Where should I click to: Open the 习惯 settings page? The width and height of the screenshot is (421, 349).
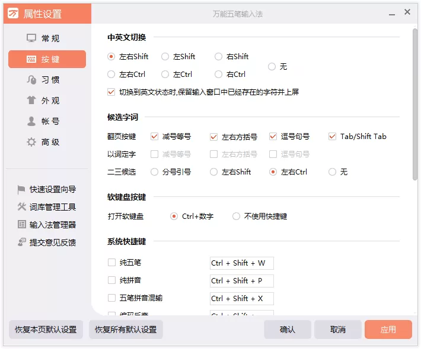47,80
